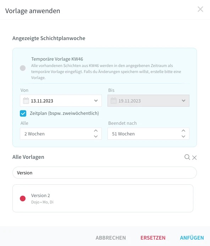
Task: Click the ERSETZEN button
Action: [x=153, y=238]
